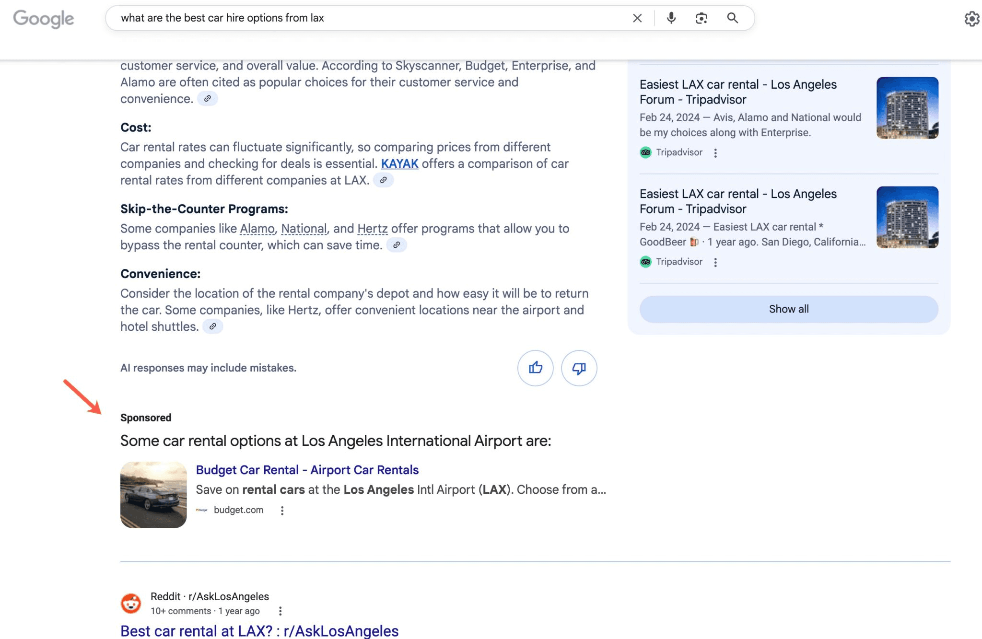
Task: Click thumbnail of the GoodBeer Tripadvisor result
Action: pos(907,217)
